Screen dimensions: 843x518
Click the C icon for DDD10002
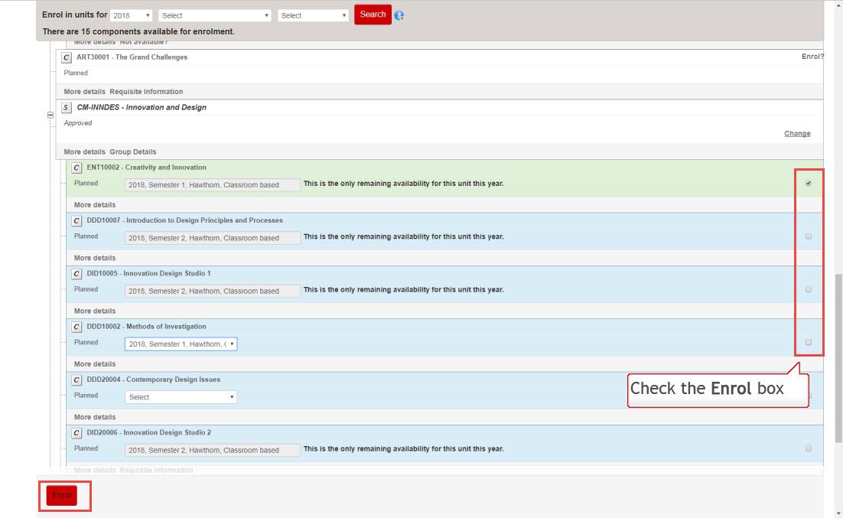[76, 327]
